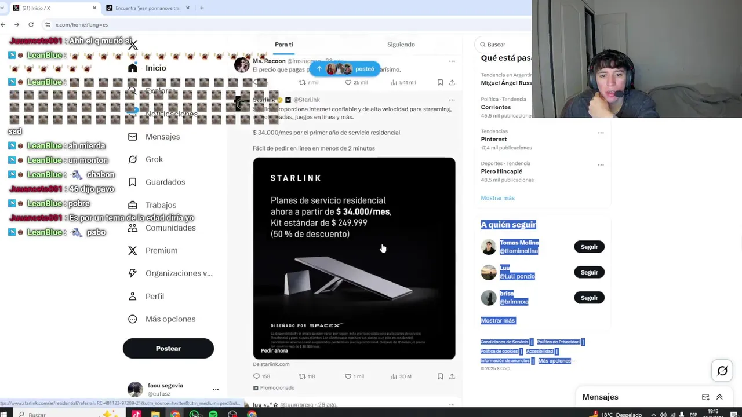Open Condiciones de Servicio footer link

[504, 342]
